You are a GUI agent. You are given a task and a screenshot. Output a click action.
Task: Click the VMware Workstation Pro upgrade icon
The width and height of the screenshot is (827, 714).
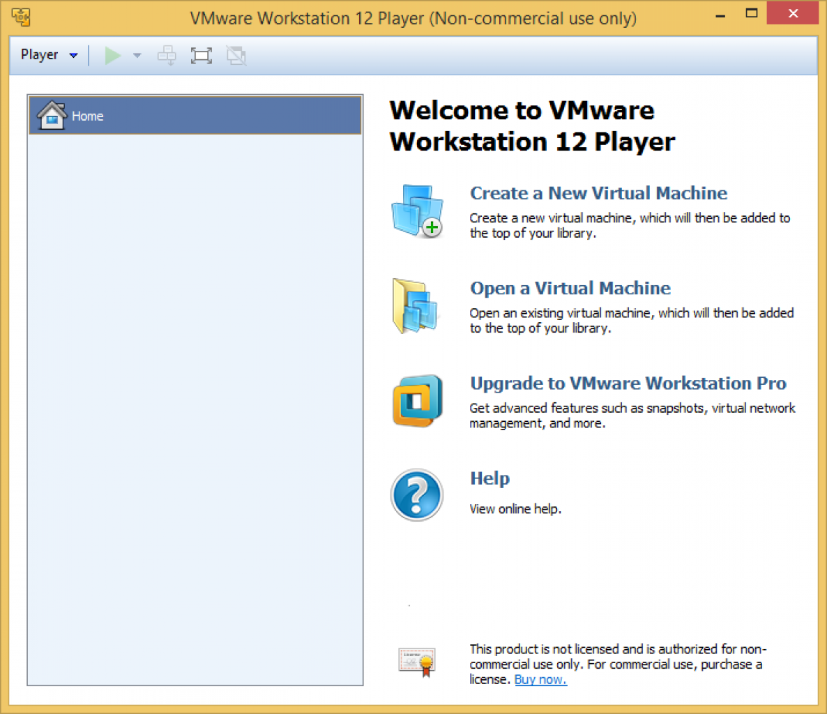pyautogui.click(x=417, y=401)
